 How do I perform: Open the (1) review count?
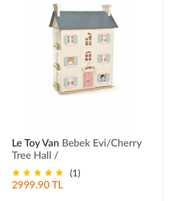[75, 173]
